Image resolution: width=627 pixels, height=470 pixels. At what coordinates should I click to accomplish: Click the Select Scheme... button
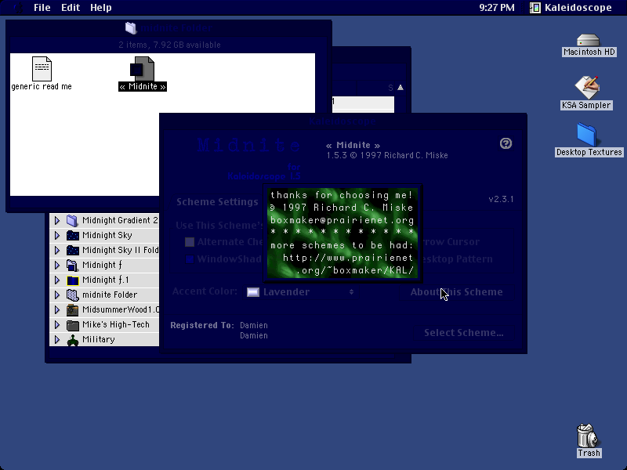[463, 332]
